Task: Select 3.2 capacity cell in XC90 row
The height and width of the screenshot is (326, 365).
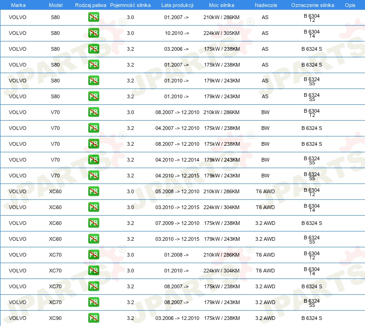Action: [x=130, y=318]
